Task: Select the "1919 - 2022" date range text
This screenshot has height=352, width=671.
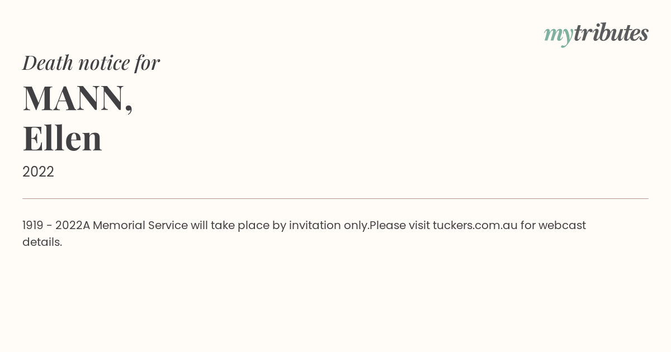Action: point(53,225)
